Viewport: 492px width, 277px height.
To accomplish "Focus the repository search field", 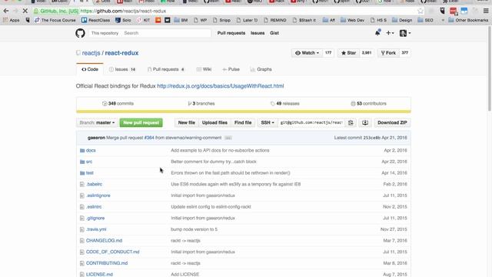I will coord(166,33).
